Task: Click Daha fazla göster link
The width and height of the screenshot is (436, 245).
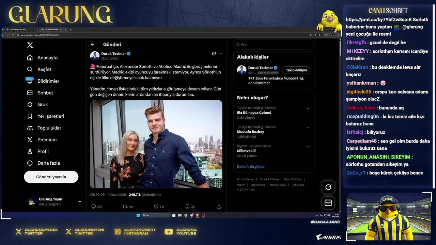Action: 251,167
